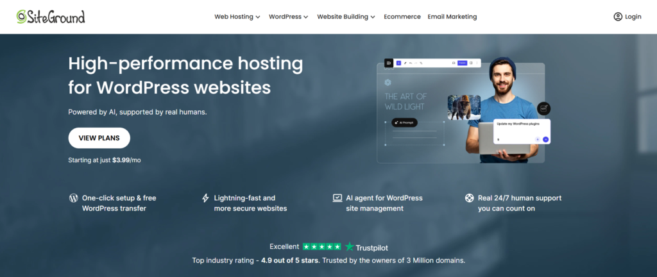Click the lifebuoy support icon
The image size is (657, 277).
pos(469,198)
